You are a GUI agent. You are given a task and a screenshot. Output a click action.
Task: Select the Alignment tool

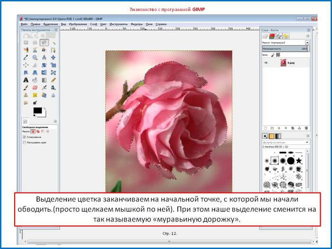(26, 65)
